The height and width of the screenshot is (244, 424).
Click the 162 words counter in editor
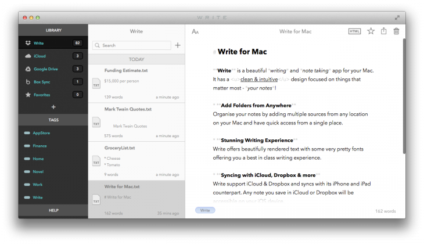(x=385, y=211)
